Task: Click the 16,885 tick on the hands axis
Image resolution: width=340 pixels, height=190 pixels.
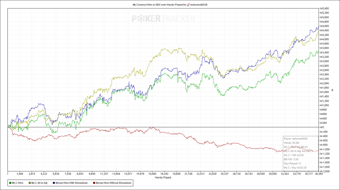Action: pyautogui.click(x=152, y=174)
